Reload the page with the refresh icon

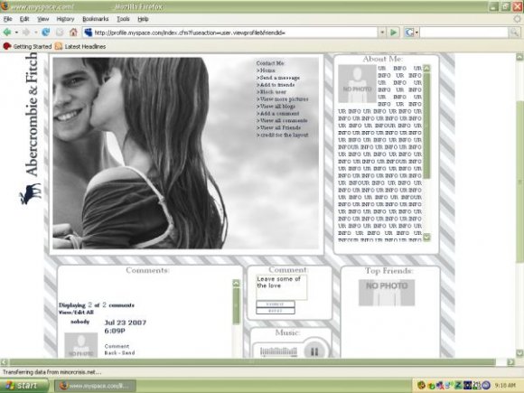pos(46,33)
